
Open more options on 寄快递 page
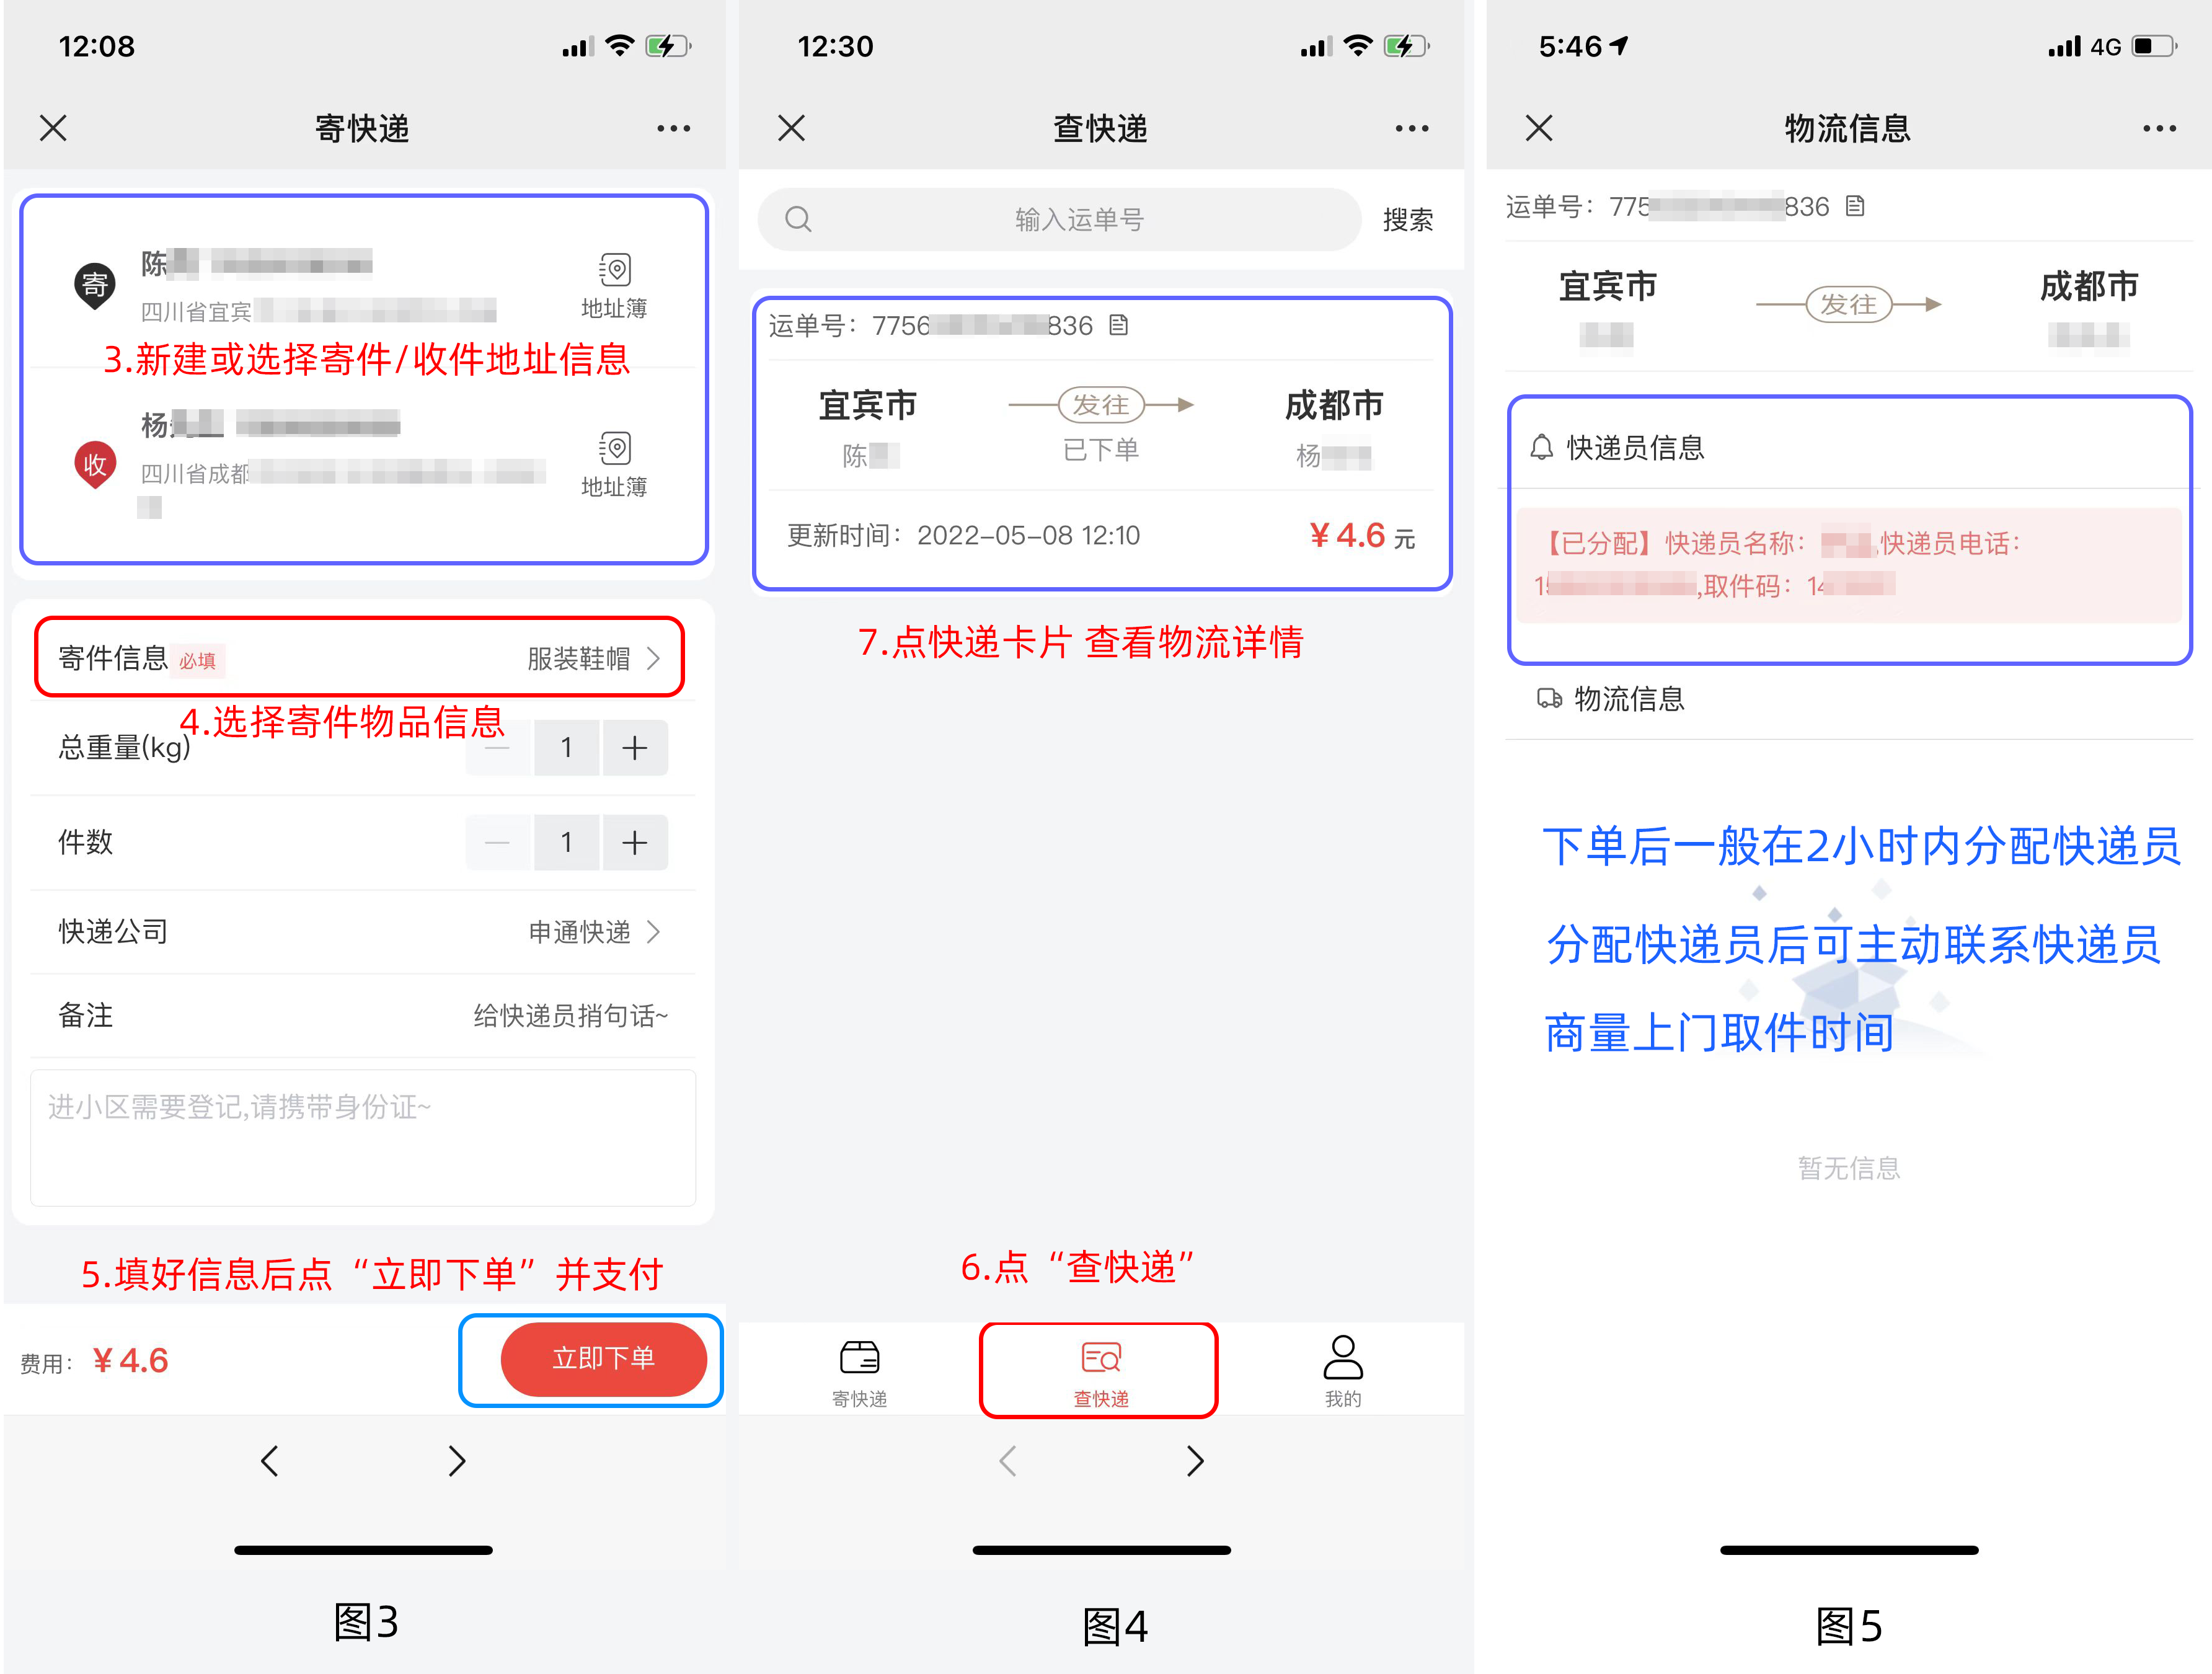tap(673, 128)
